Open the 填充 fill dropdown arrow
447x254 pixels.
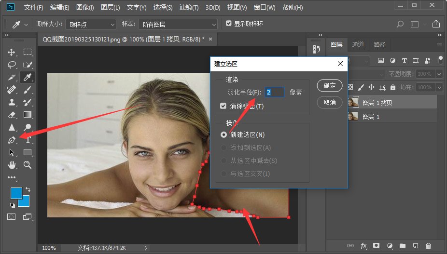[439, 87]
